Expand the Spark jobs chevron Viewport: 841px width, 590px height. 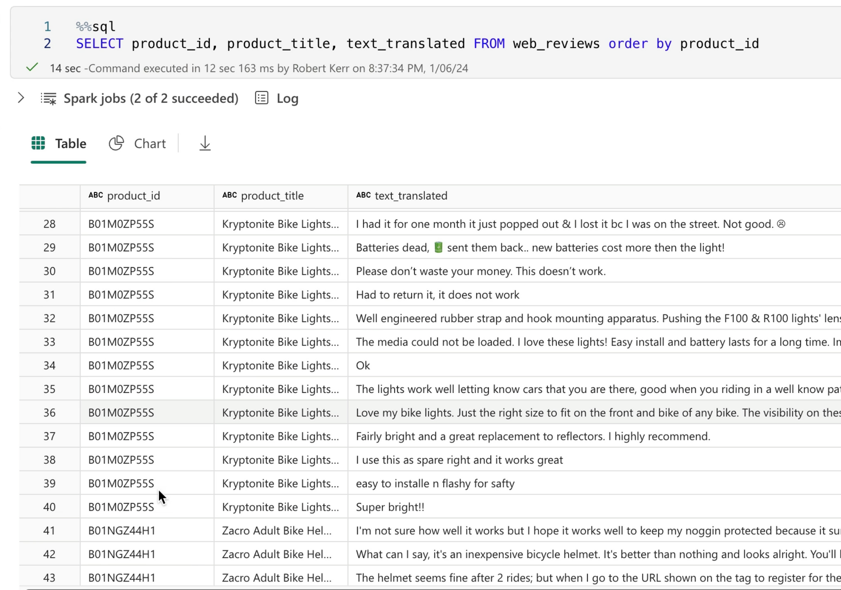(x=21, y=98)
